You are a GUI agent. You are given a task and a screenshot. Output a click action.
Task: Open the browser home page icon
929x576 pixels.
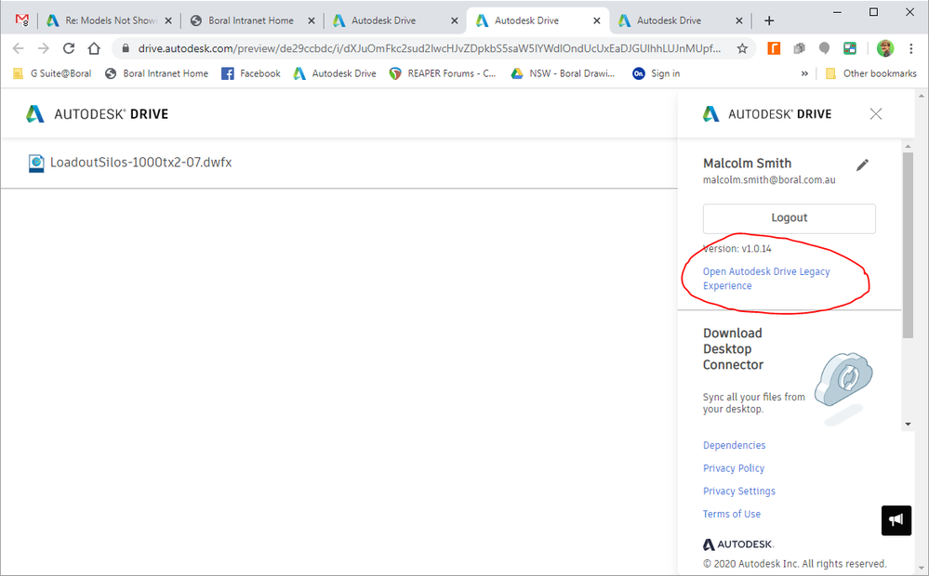pyautogui.click(x=94, y=48)
